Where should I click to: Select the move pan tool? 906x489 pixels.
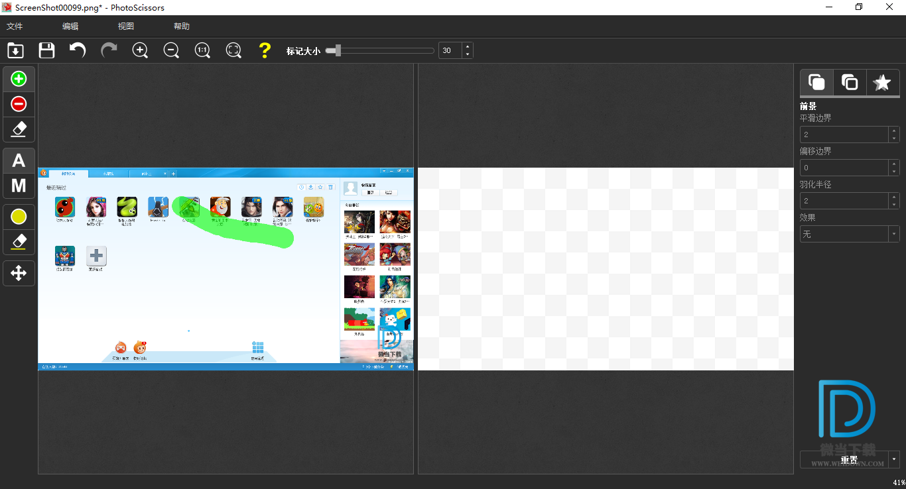click(x=19, y=273)
